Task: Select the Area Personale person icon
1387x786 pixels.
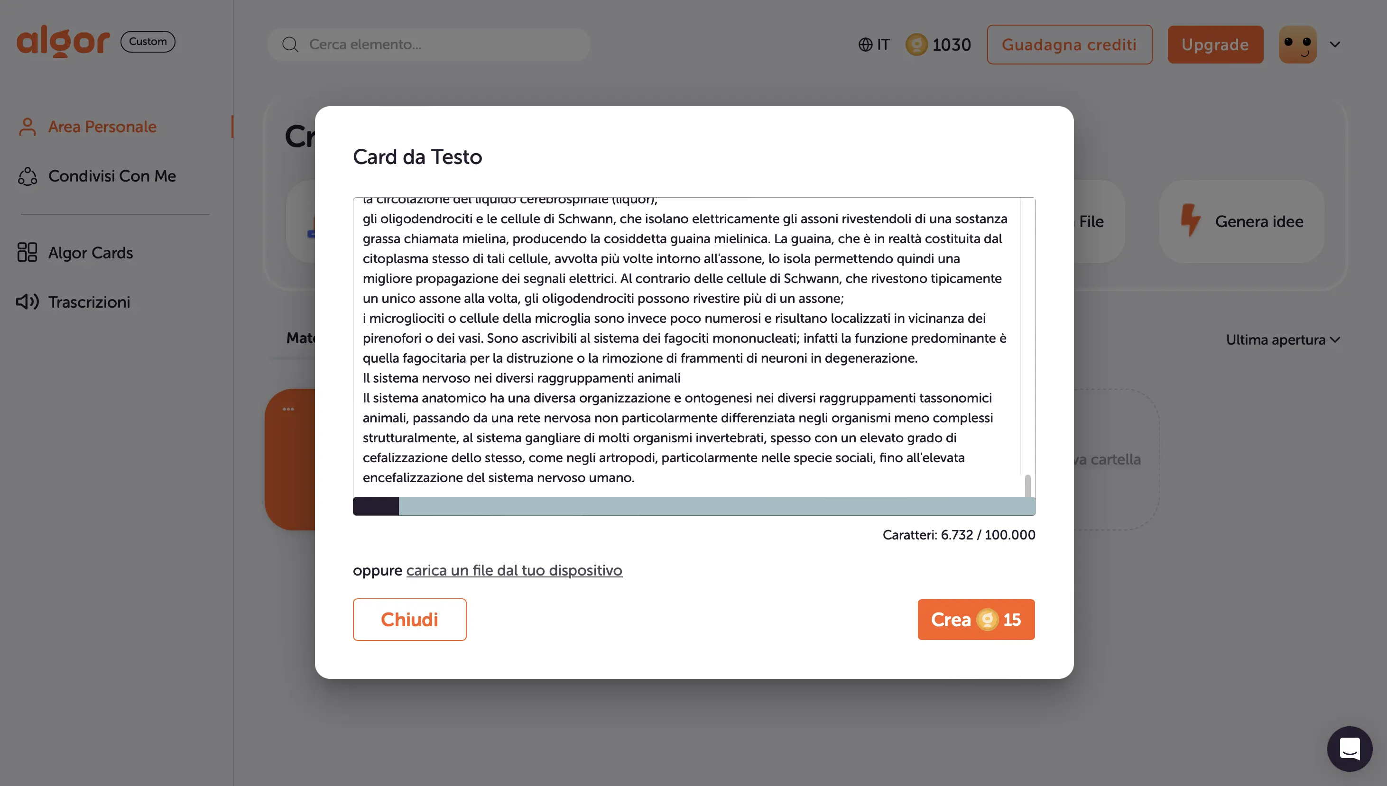Action: coord(27,126)
